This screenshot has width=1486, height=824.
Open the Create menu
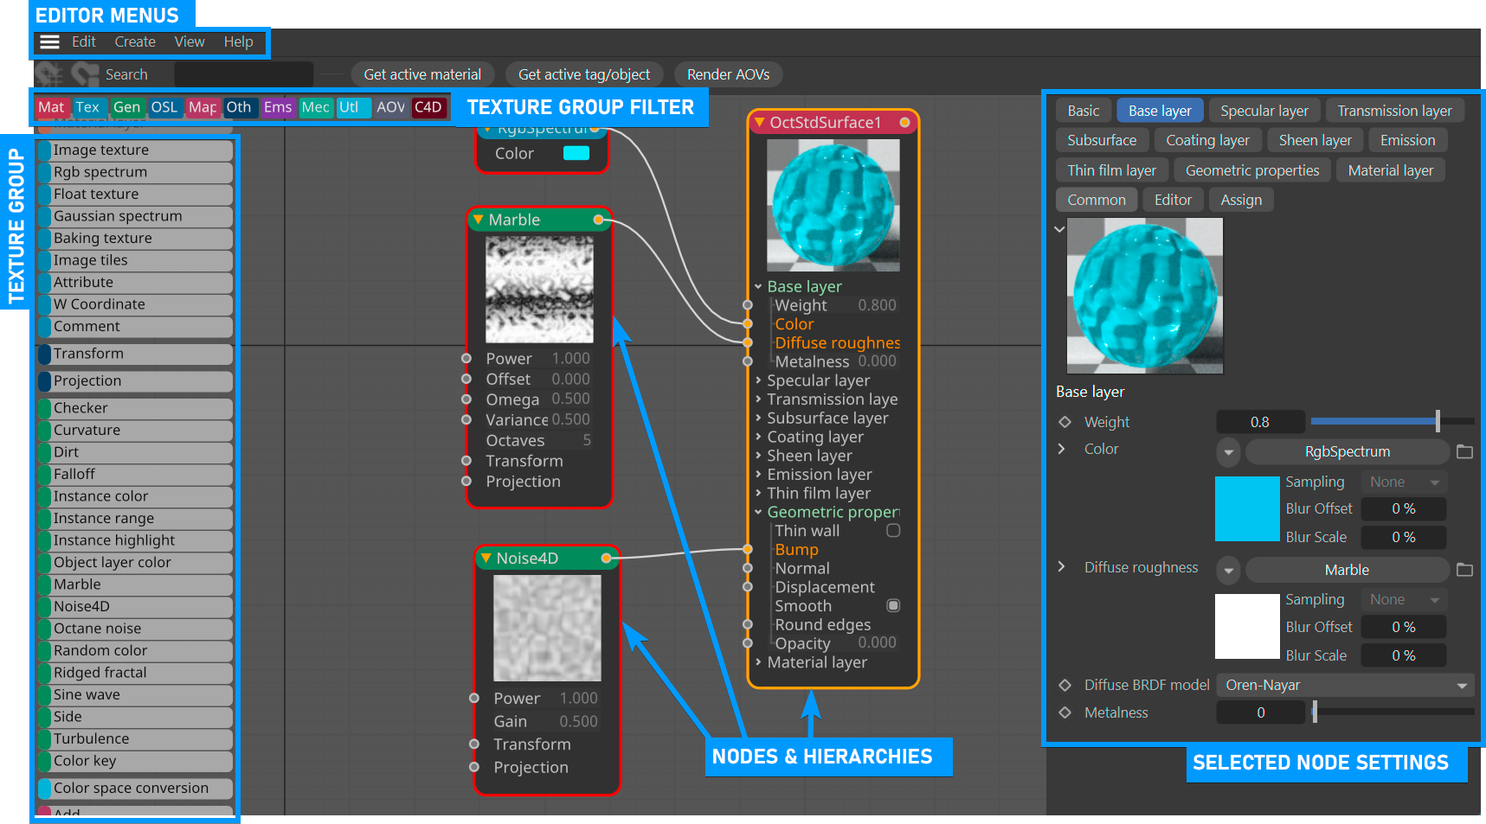pos(135,42)
